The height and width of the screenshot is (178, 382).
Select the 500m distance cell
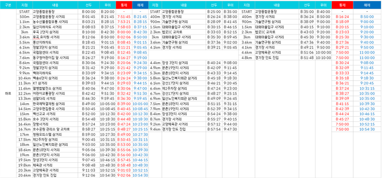(x=24, y=16)
